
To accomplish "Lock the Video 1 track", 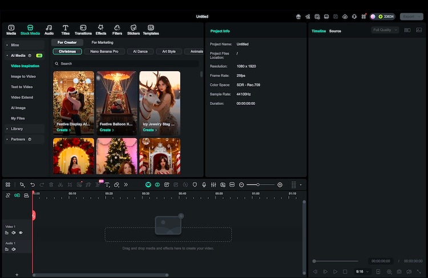I will (x=7, y=232).
